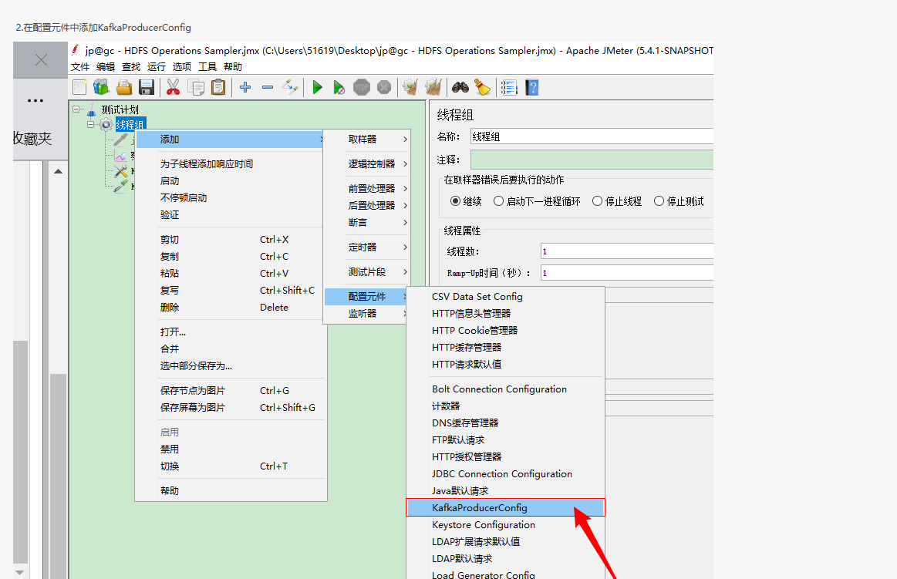
Task: Choose CSV Data Set Config
Action: 505,296
